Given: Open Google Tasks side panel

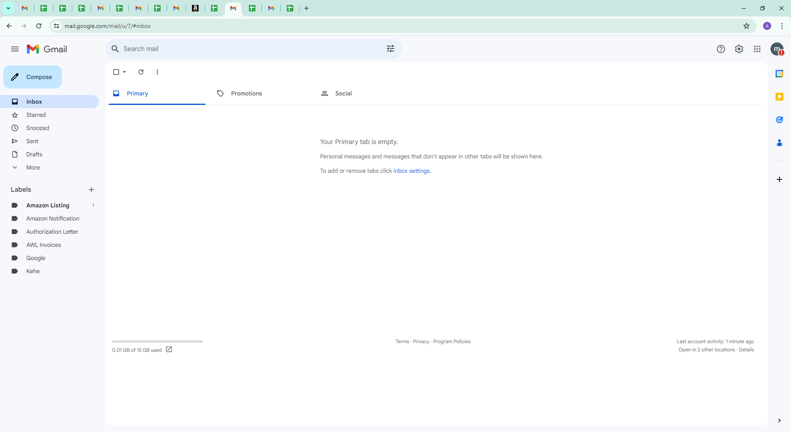Looking at the screenshot, I should point(779,120).
